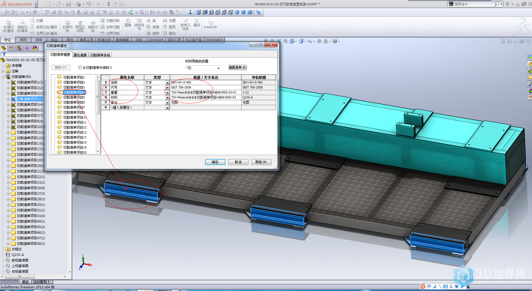This screenshot has width=532, height=291.
Task: Toggle the Instant3D tool
Action: 210,24
